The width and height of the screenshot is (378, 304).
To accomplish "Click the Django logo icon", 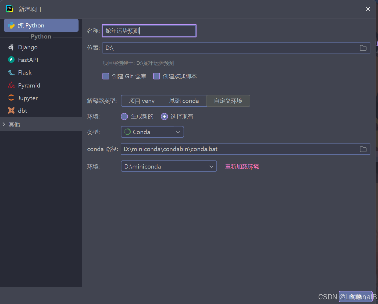I will coord(11,47).
